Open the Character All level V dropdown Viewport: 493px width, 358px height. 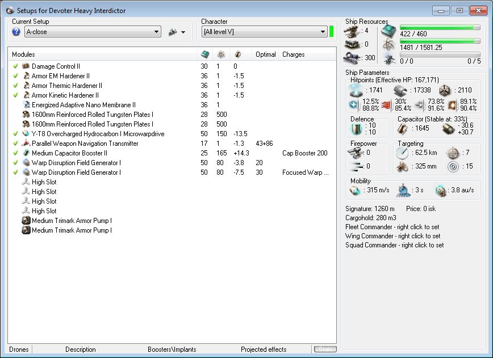(265, 32)
